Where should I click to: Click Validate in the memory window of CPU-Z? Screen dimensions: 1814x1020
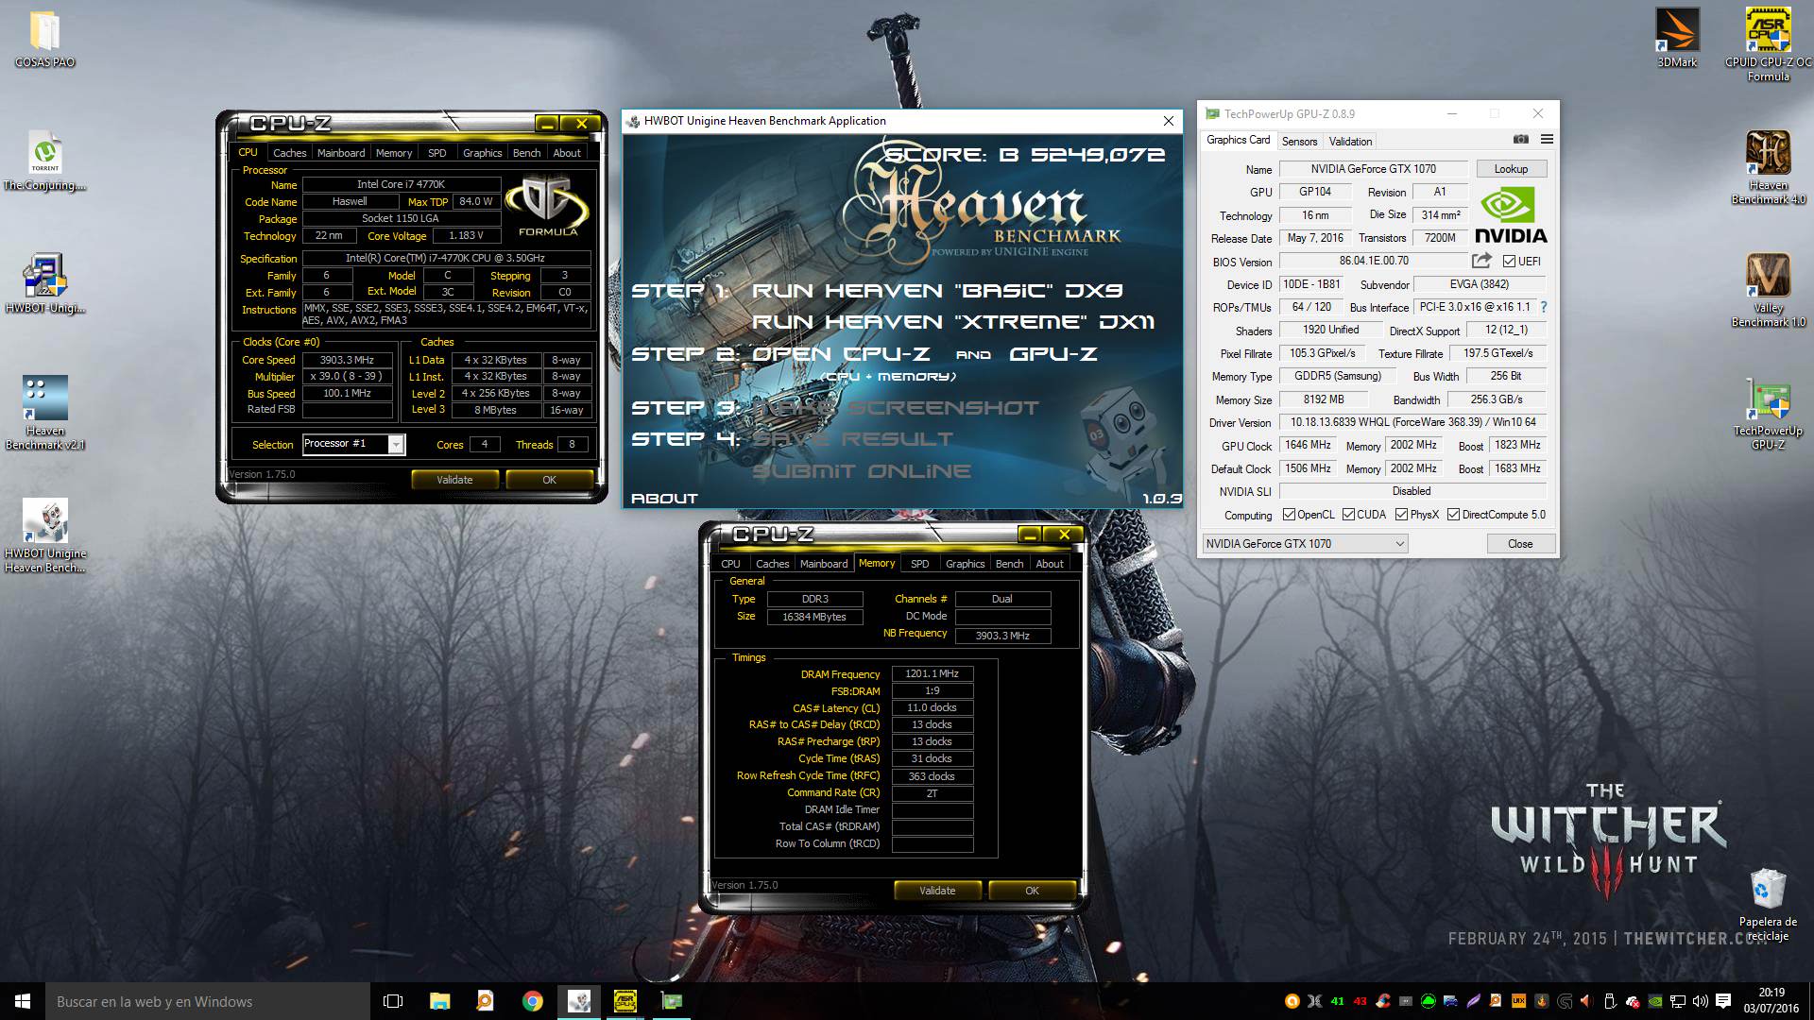point(937,890)
